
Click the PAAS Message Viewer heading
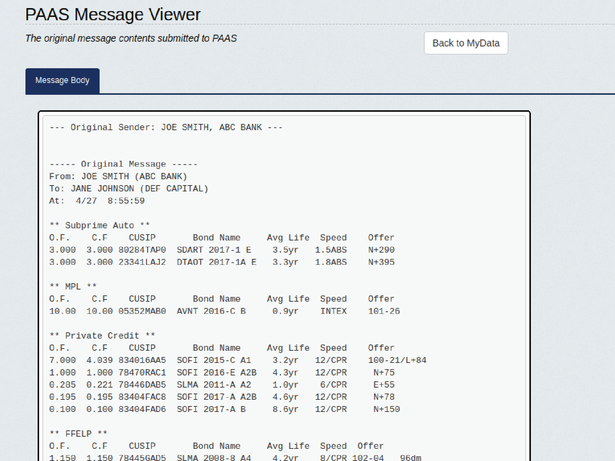113,15
